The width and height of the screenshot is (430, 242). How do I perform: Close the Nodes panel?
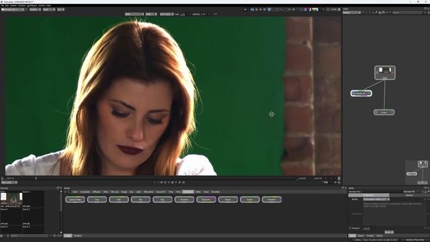pyautogui.click(x=345, y=188)
